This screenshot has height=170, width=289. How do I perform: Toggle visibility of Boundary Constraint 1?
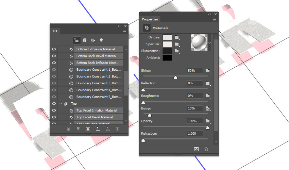(54, 70)
